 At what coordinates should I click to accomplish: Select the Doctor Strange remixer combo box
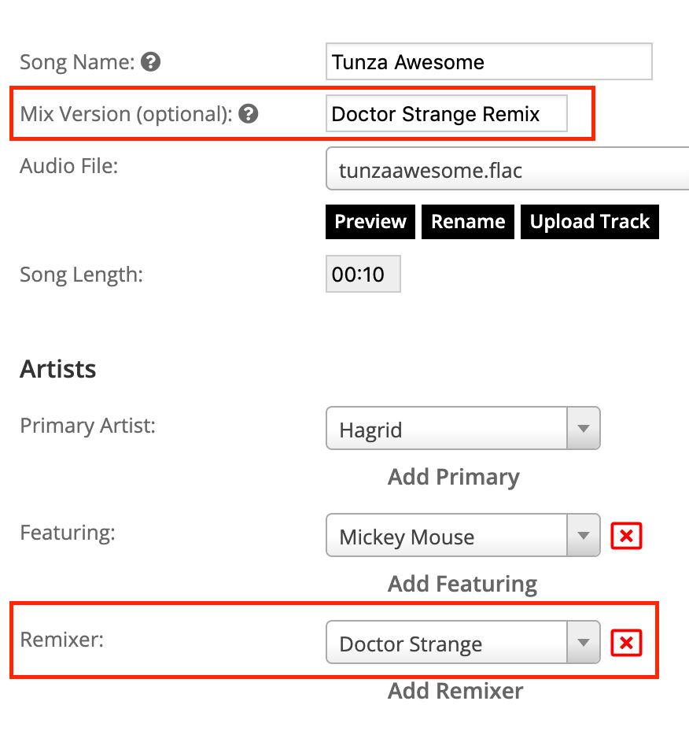pos(462,642)
